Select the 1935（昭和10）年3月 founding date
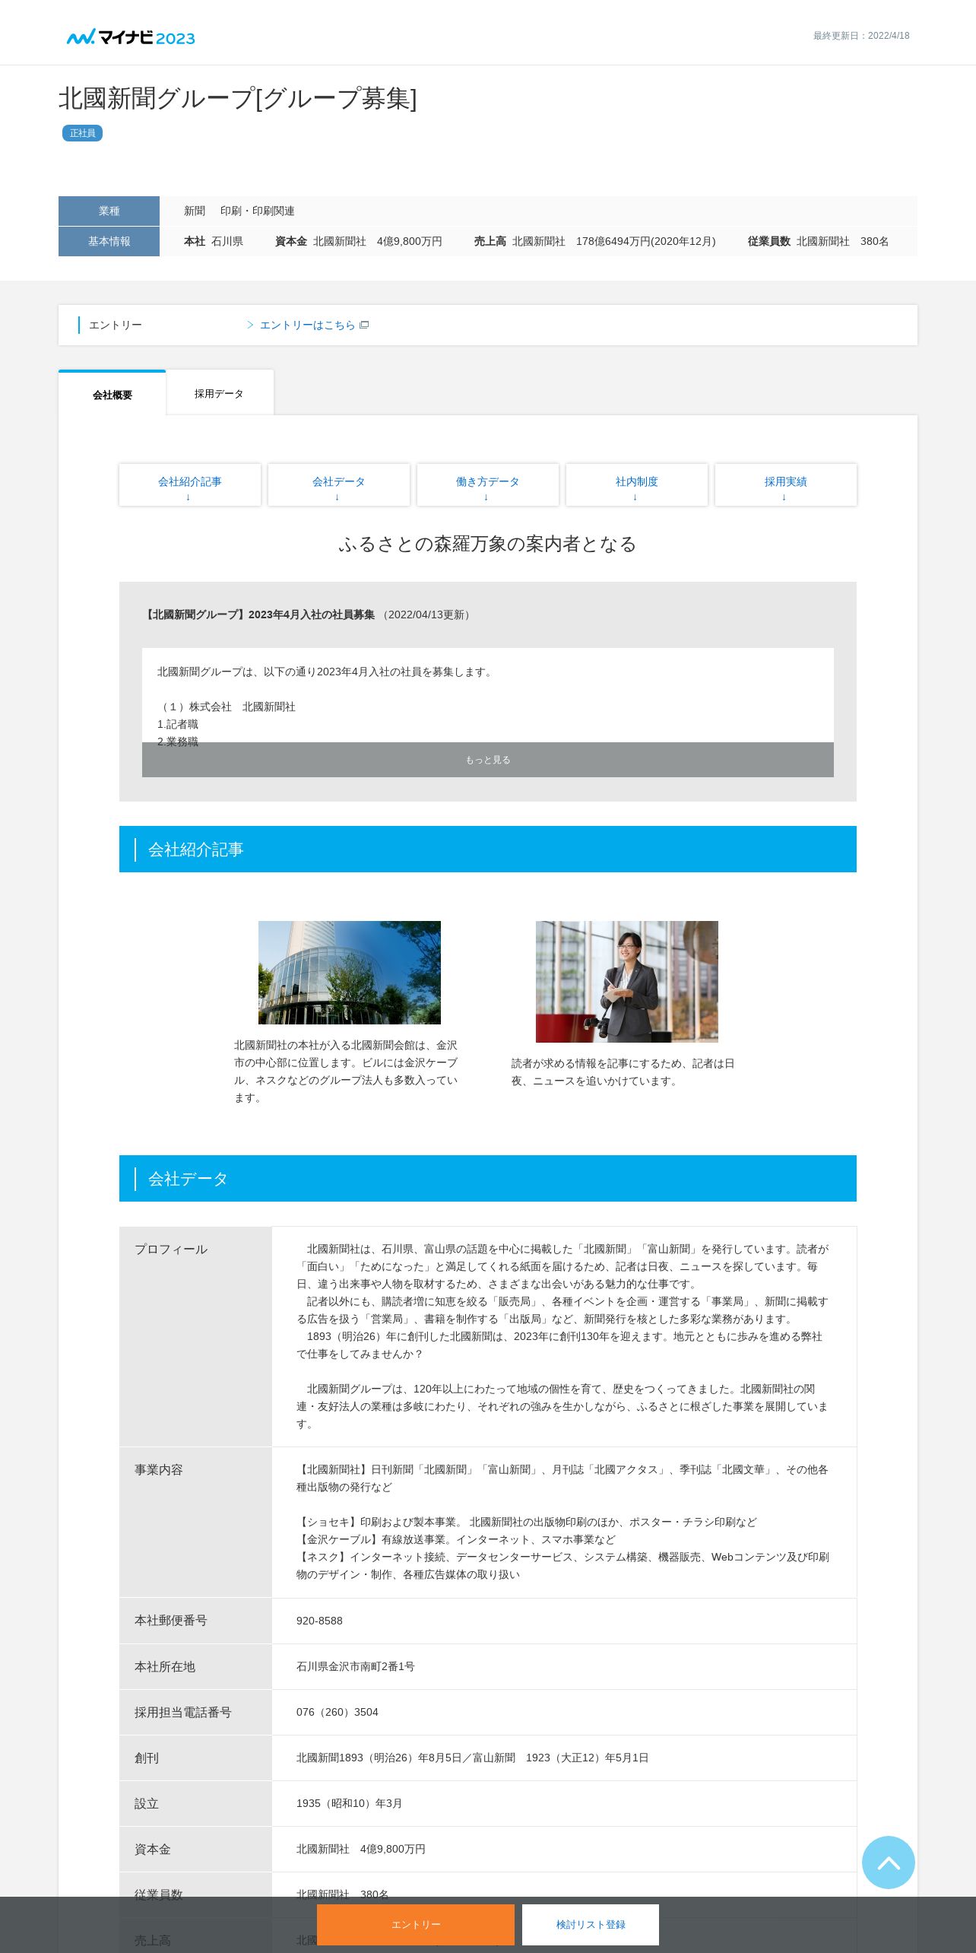This screenshot has width=976, height=1953. click(x=350, y=1803)
